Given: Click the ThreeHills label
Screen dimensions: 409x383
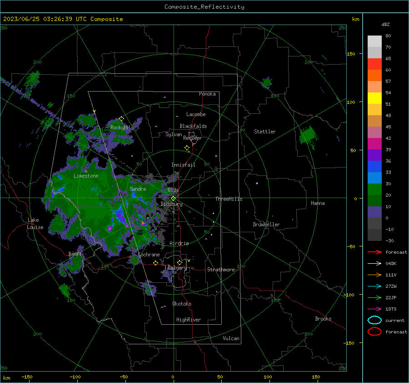Looking at the screenshot, I should [229, 199].
